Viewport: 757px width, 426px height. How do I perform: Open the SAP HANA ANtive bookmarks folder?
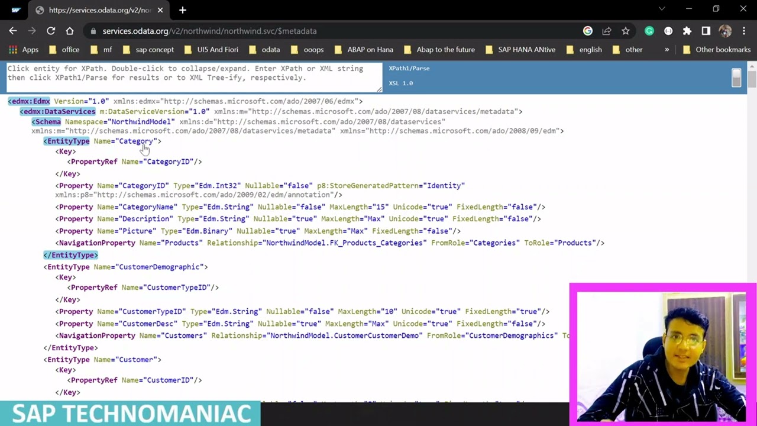(520, 50)
